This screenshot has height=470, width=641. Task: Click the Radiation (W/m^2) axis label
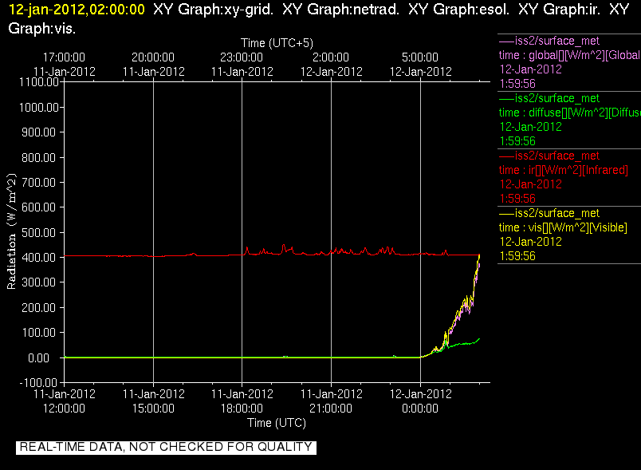click(11, 231)
